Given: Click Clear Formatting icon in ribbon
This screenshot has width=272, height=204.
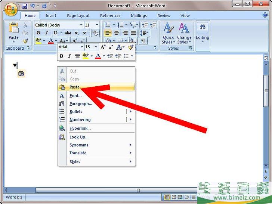Looking at the screenshot, I should (x=95, y=33).
